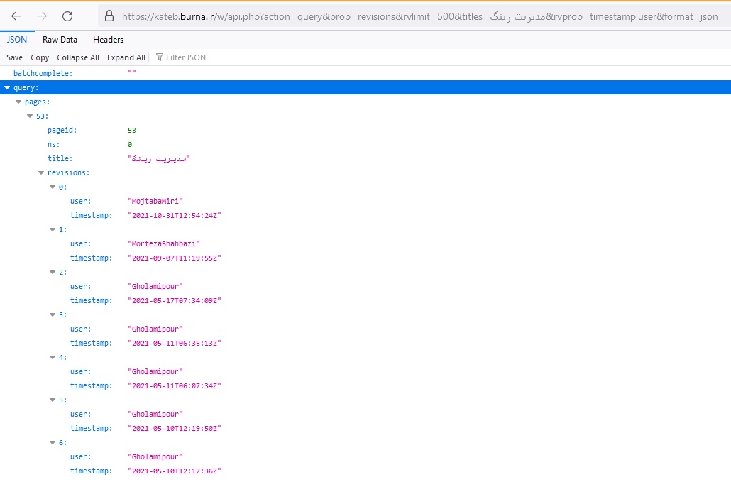Switch to the Raw Data tab
The height and width of the screenshot is (482, 731).
point(60,40)
